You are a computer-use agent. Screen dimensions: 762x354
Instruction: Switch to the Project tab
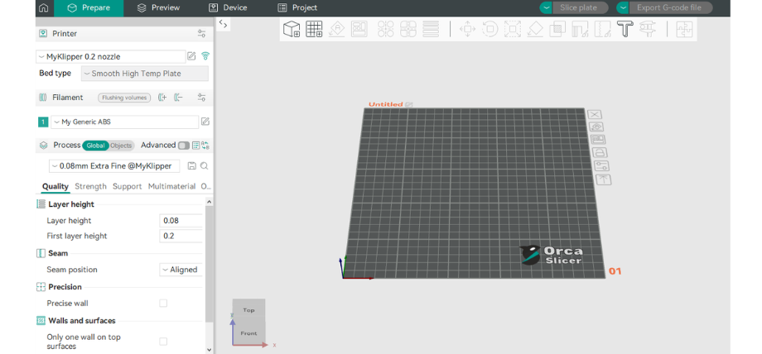(297, 7)
